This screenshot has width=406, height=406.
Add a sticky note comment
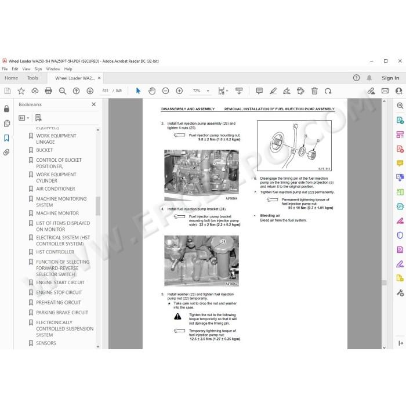(259, 91)
